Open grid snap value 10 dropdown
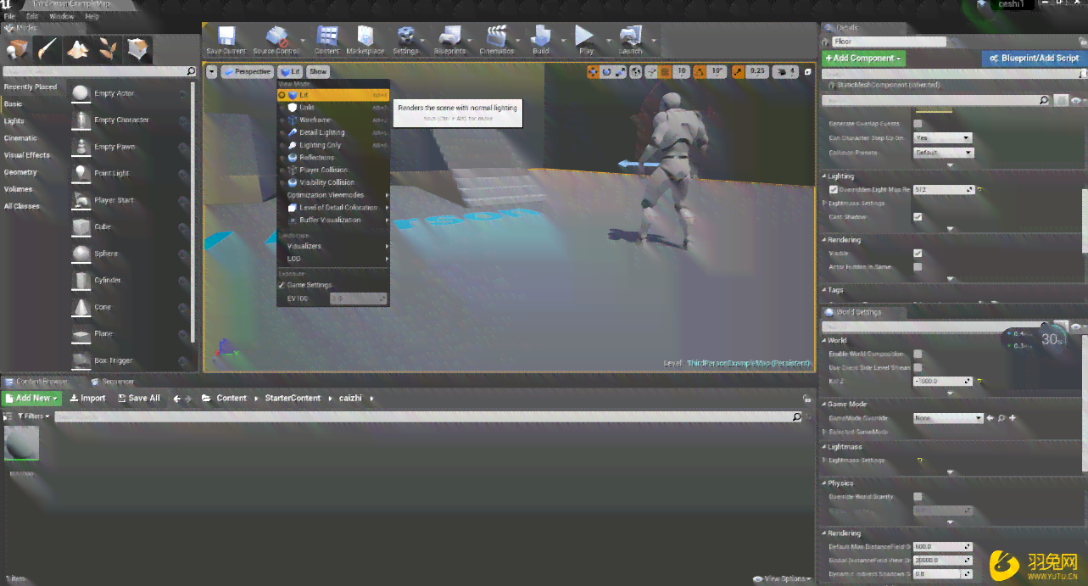 682,72
